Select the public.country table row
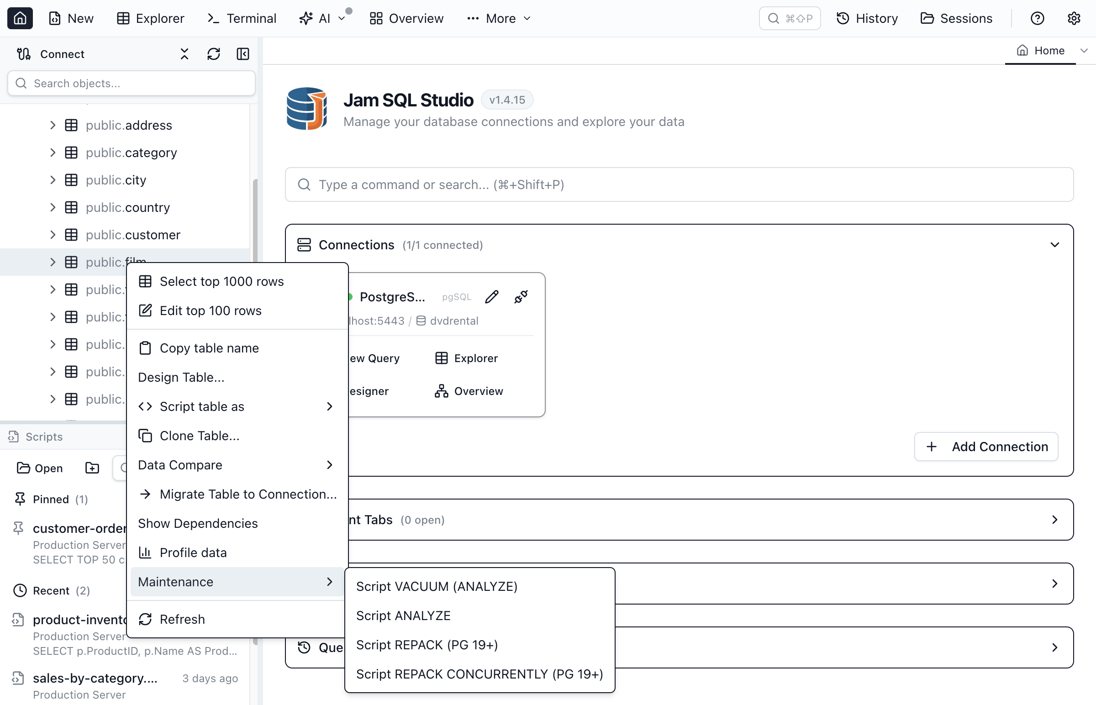Screen dimensions: 1096x705 coord(125,207)
